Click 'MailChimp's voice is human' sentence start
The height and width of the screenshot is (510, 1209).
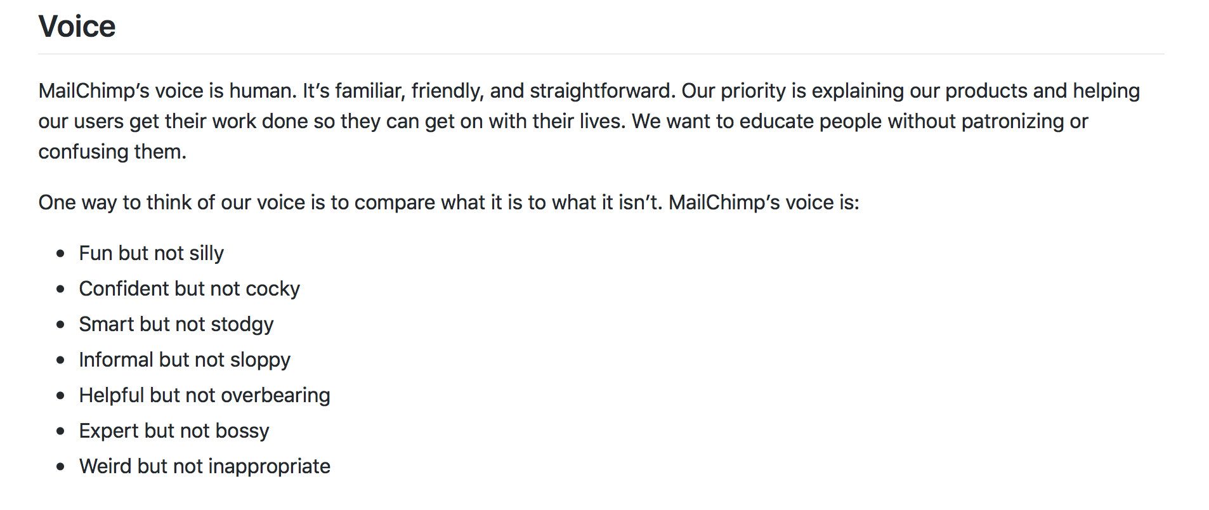[x=167, y=91]
